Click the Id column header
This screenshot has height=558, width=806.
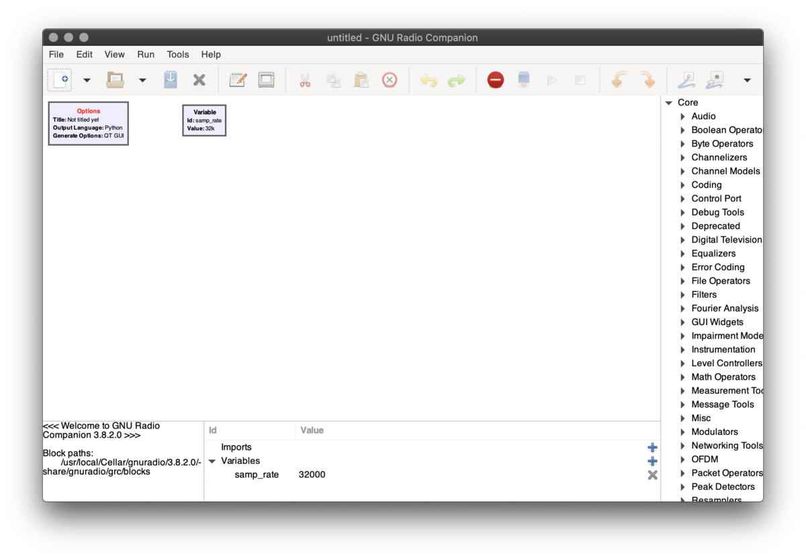pyautogui.click(x=249, y=430)
